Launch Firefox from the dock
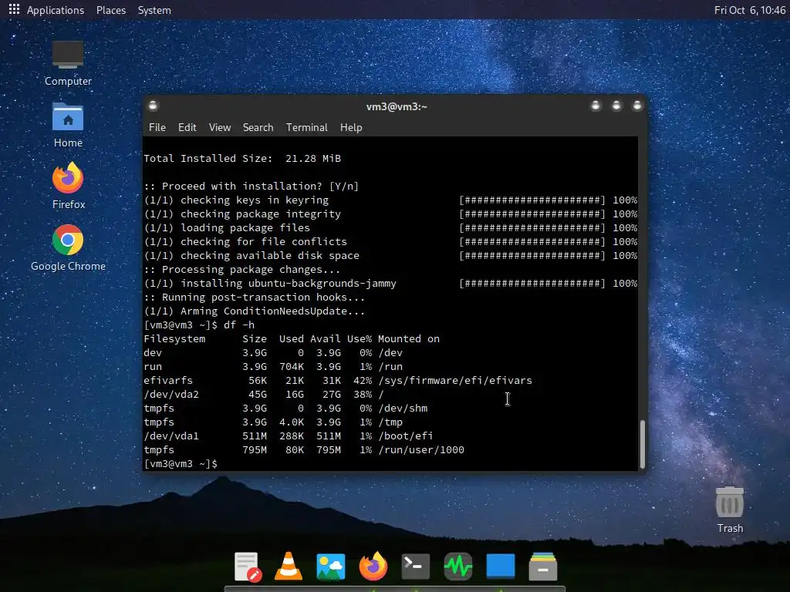 pos(373,567)
